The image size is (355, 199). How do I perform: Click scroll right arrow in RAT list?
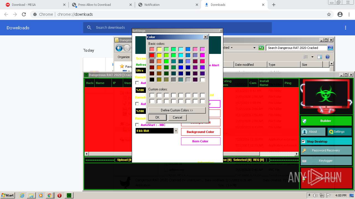[296, 154]
